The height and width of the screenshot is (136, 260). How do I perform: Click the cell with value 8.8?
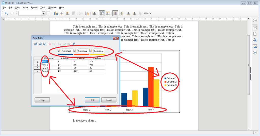point(81,65)
